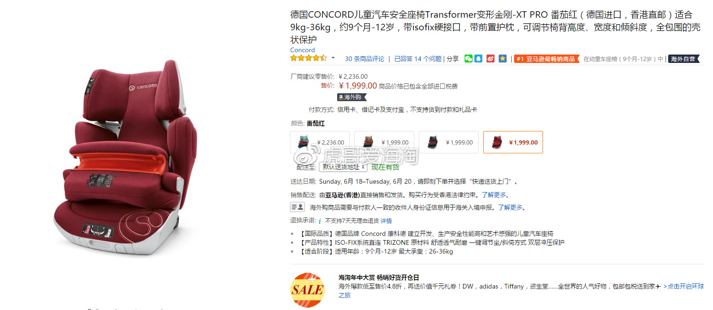Click the identity info icon near 海外购商品
Screen dimensions: 713x310
point(297,207)
